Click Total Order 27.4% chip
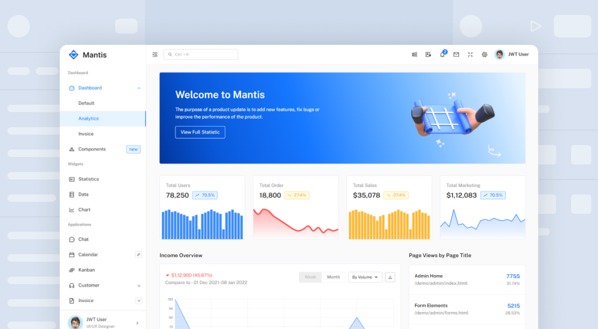This screenshot has width=598, height=329. point(297,195)
